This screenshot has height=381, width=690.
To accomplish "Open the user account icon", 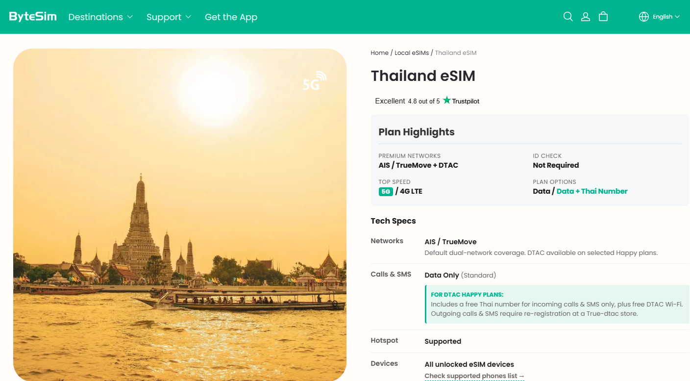I will click(586, 17).
